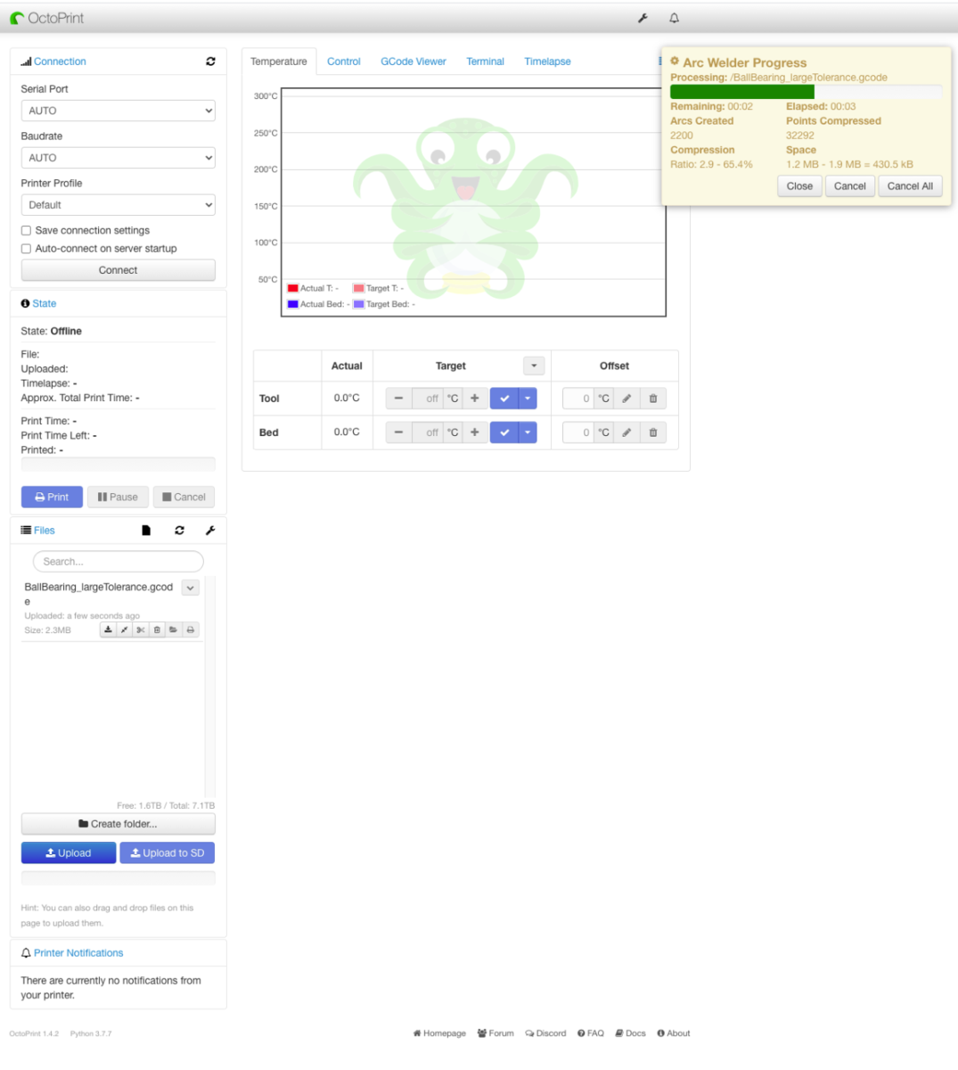Increase Tool target temperature with plus
Screen dimensions: 958x1070
pyautogui.click(x=474, y=399)
